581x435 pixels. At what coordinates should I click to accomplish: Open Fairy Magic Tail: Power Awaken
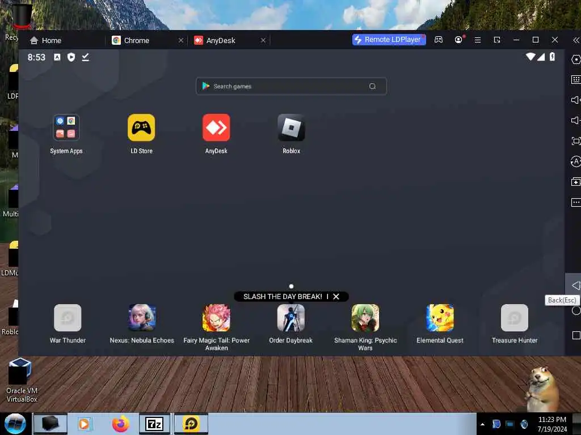pyautogui.click(x=216, y=318)
